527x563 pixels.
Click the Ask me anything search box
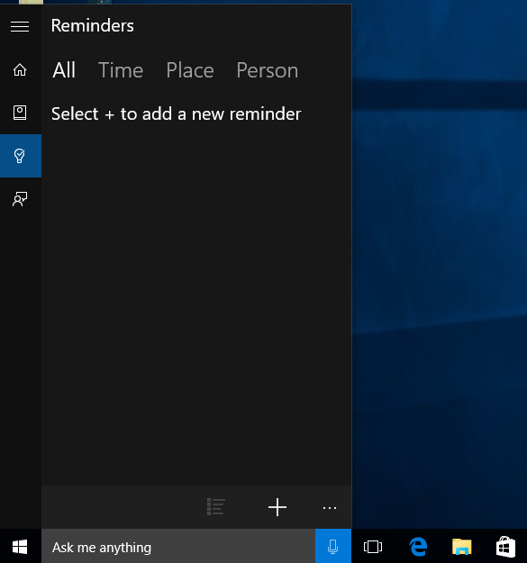point(178,547)
